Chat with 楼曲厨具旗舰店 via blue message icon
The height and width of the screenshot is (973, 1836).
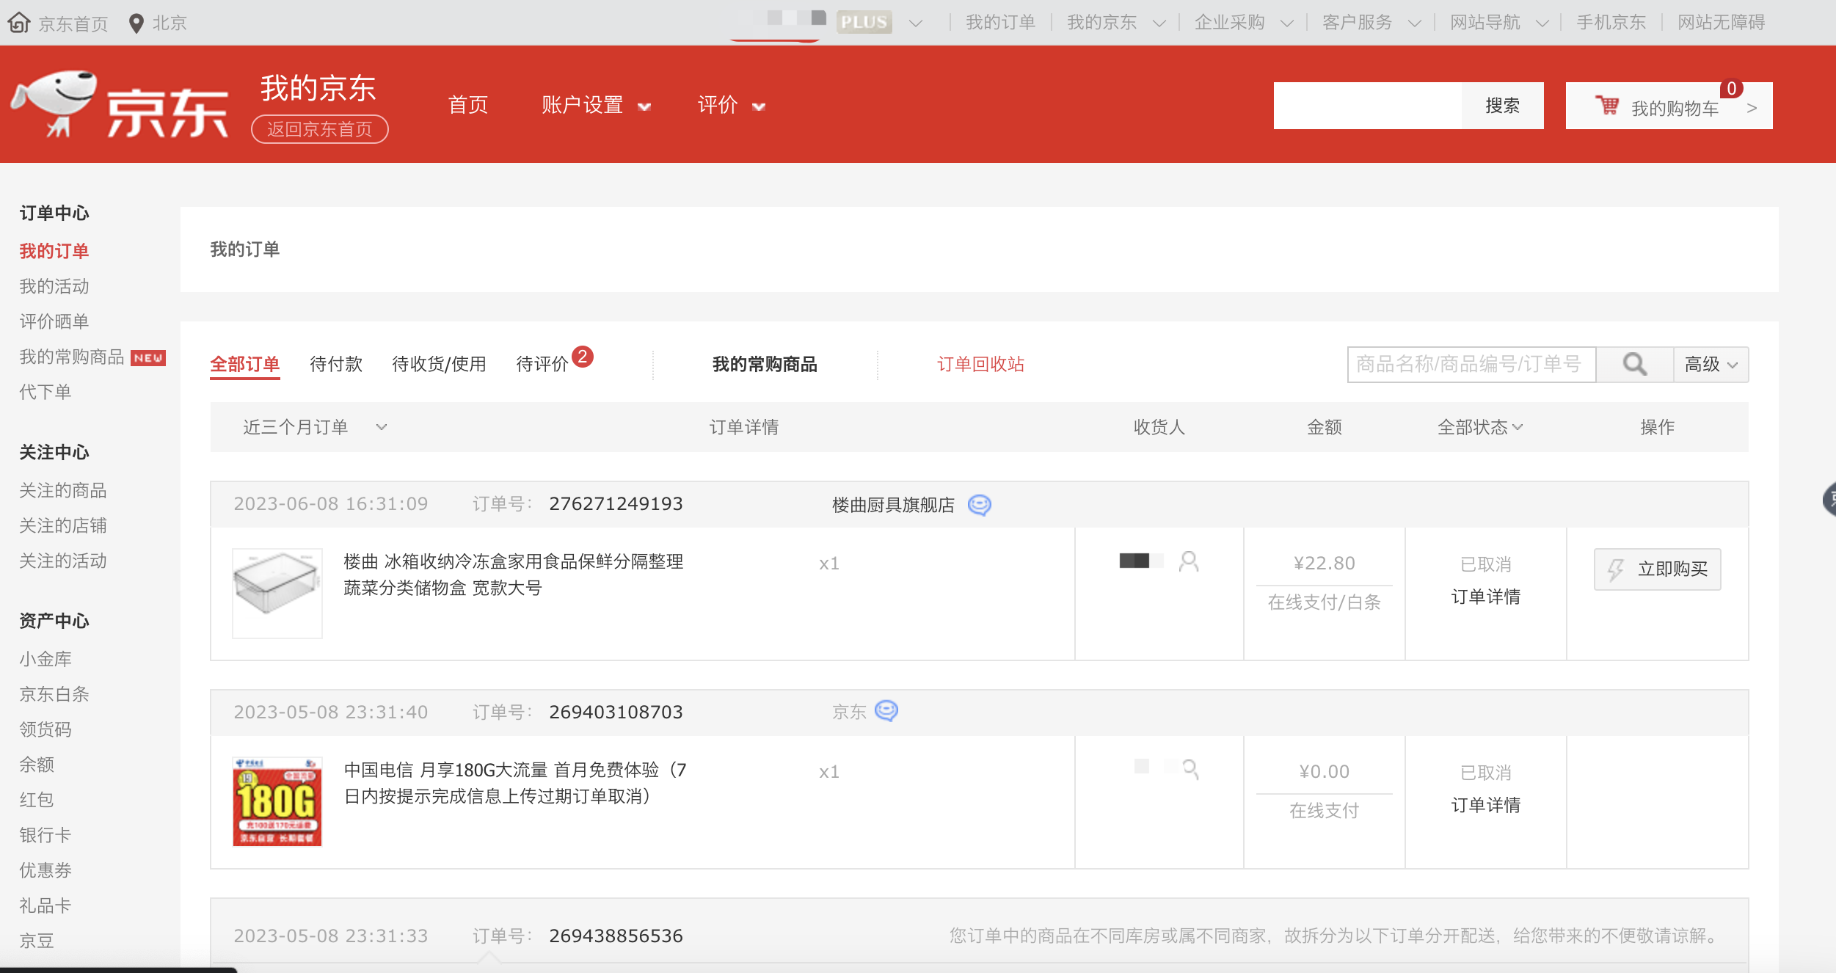[980, 505]
